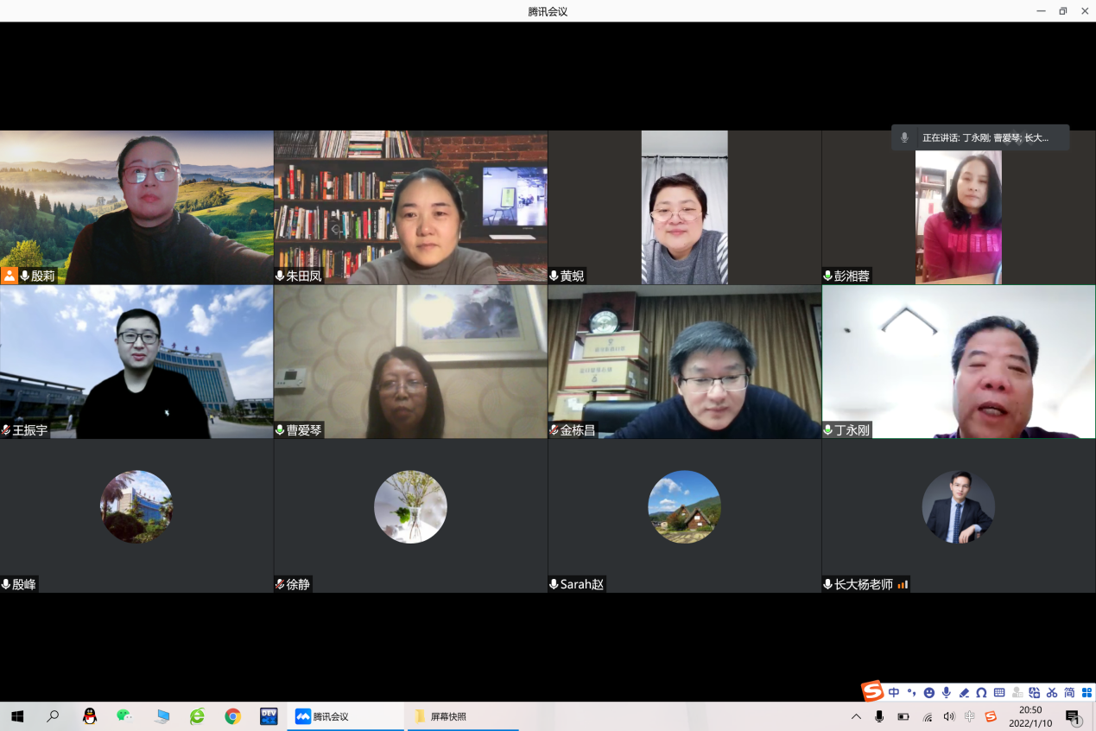Open Windows notification center button

(1073, 716)
